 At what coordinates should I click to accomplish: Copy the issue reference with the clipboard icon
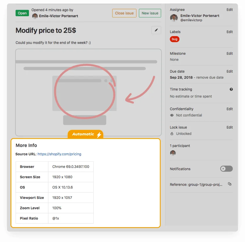[230, 184]
